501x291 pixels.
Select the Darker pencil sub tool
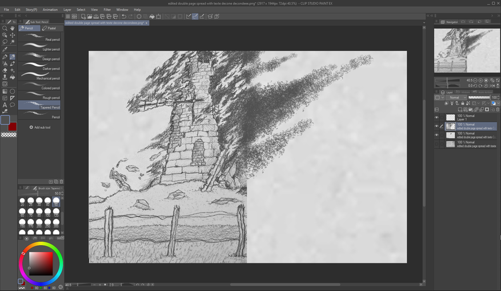tap(39, 67)
